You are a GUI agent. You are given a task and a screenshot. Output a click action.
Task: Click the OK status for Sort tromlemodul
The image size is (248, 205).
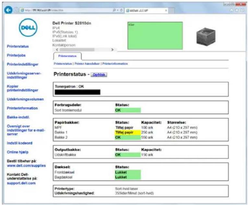tap(128, 110)
